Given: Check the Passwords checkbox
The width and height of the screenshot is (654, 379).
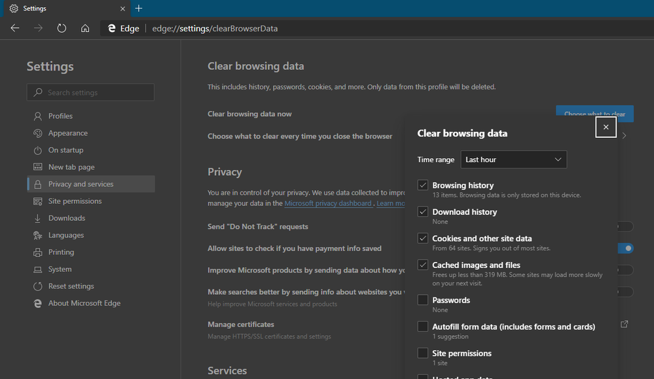Looking at the screenshot, I should pos(422,300).
